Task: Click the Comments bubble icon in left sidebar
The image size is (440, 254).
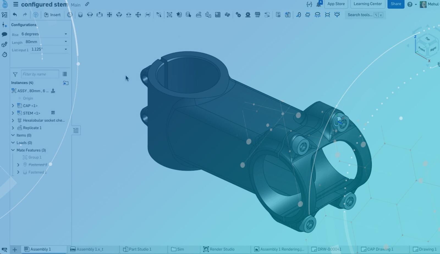Action: [4, 34]
